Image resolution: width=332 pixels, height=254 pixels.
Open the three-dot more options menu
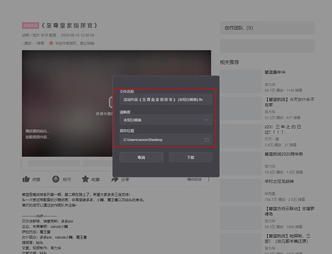coord(209,179)
